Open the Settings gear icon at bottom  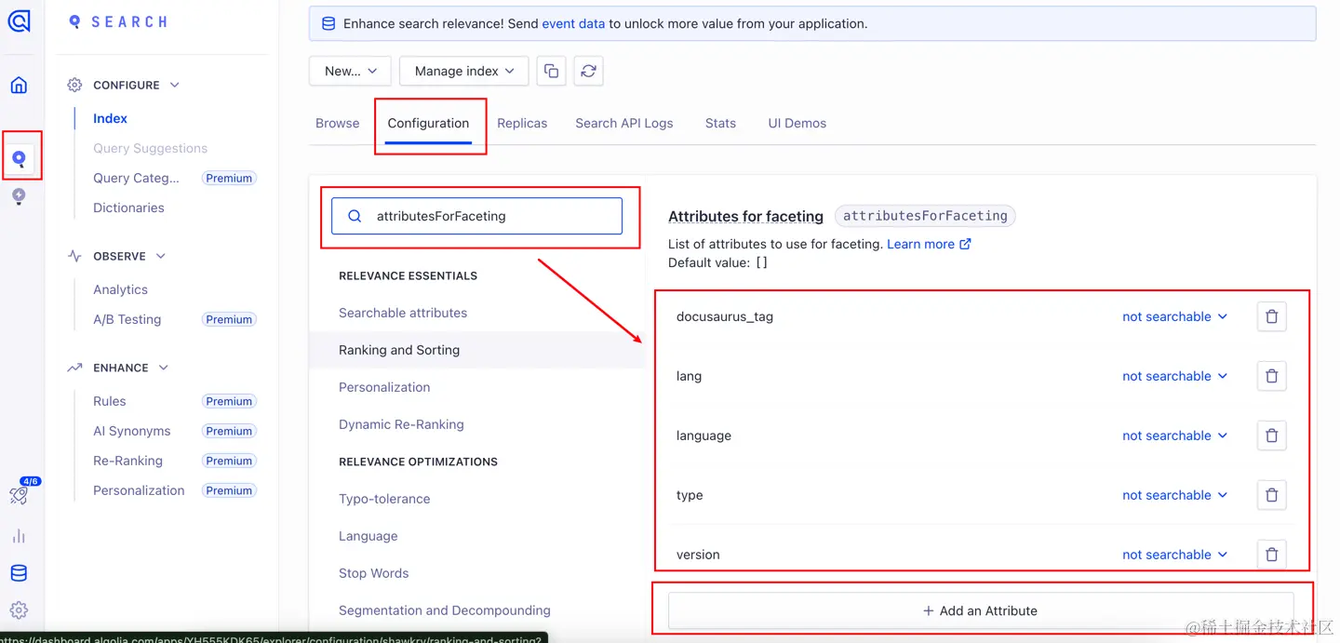(x=19, y=610)
